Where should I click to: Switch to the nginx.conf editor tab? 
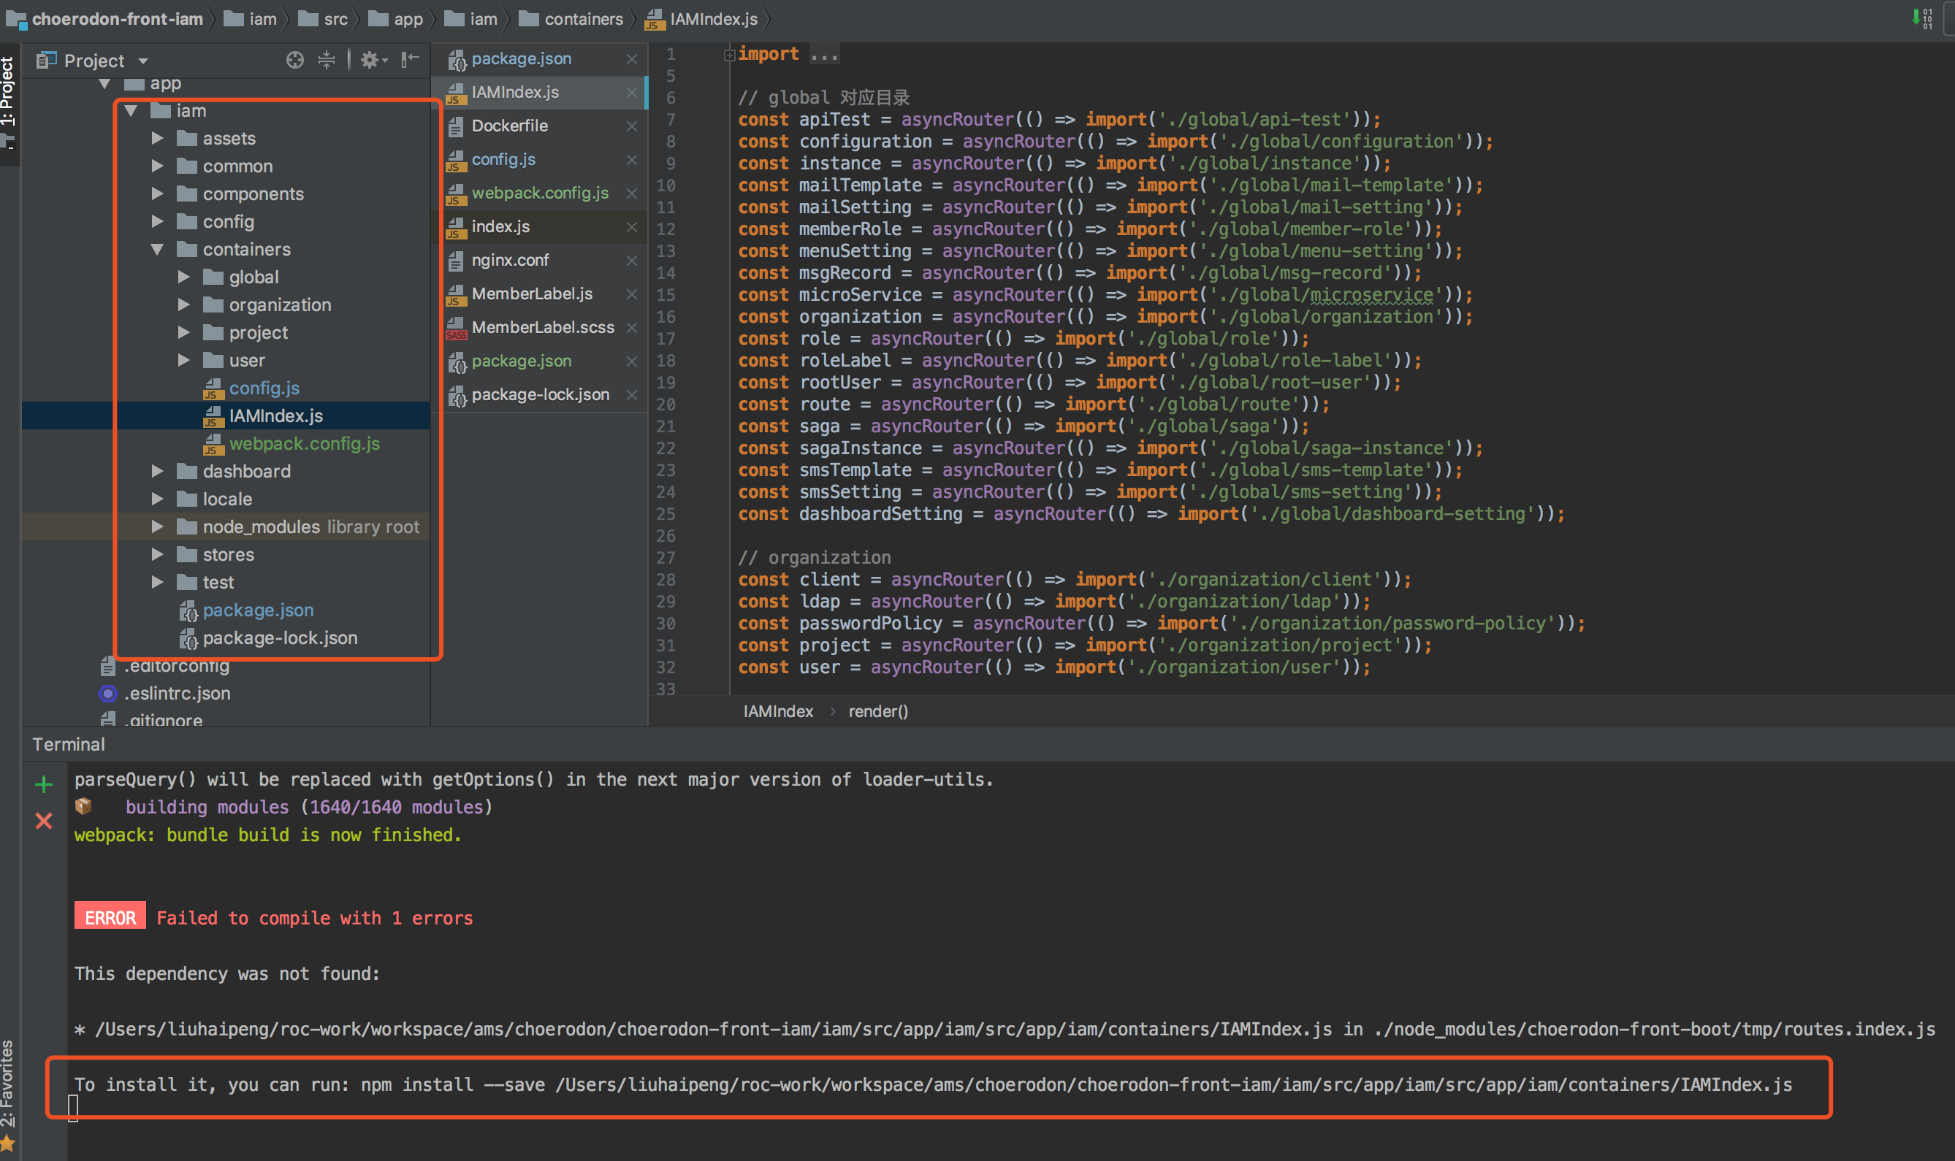click(509, 260)
